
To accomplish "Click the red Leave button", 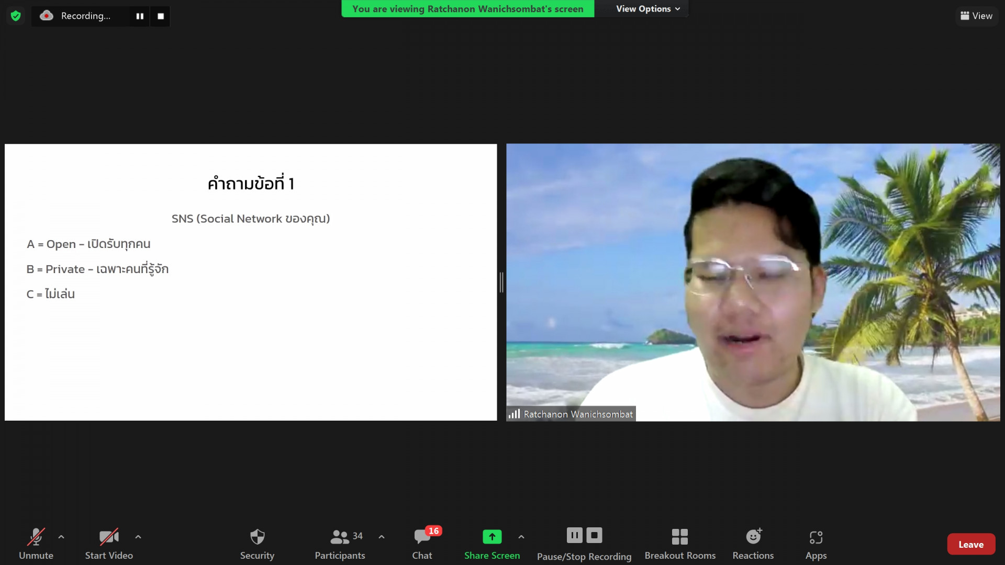I will (971, 545).
